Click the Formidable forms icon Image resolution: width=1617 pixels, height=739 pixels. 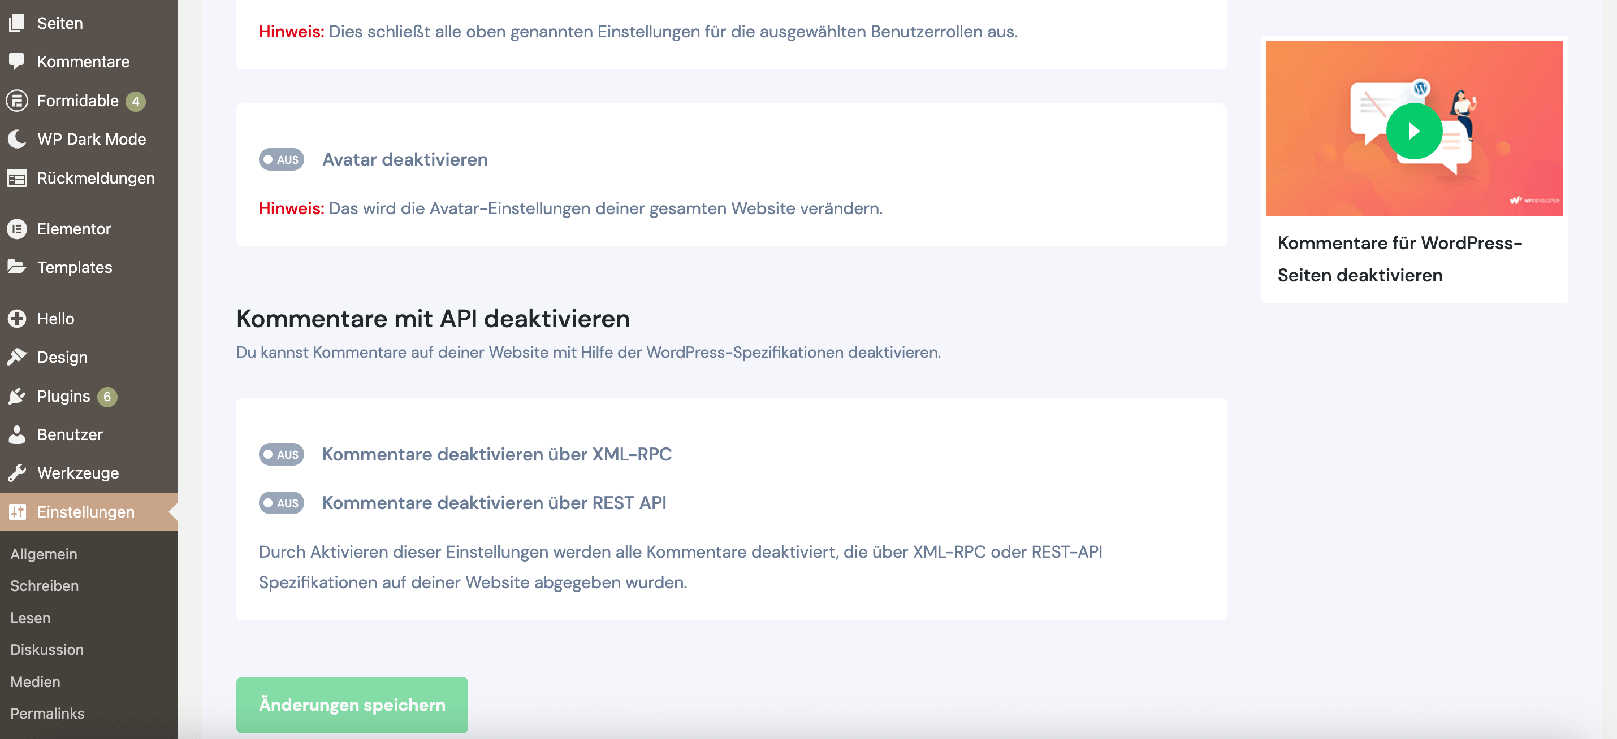pyautogui.click(x=17, y=101)
